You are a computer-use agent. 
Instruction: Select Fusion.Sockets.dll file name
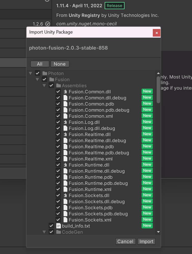coord(89,195)
